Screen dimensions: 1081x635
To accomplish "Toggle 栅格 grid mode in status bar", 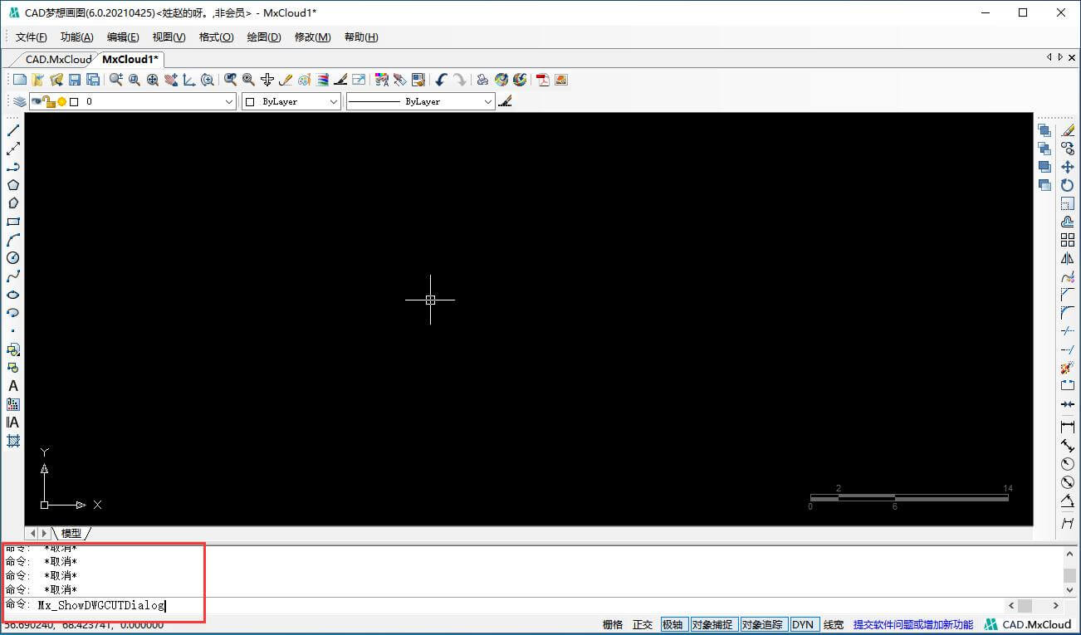I will pos(613,624).
